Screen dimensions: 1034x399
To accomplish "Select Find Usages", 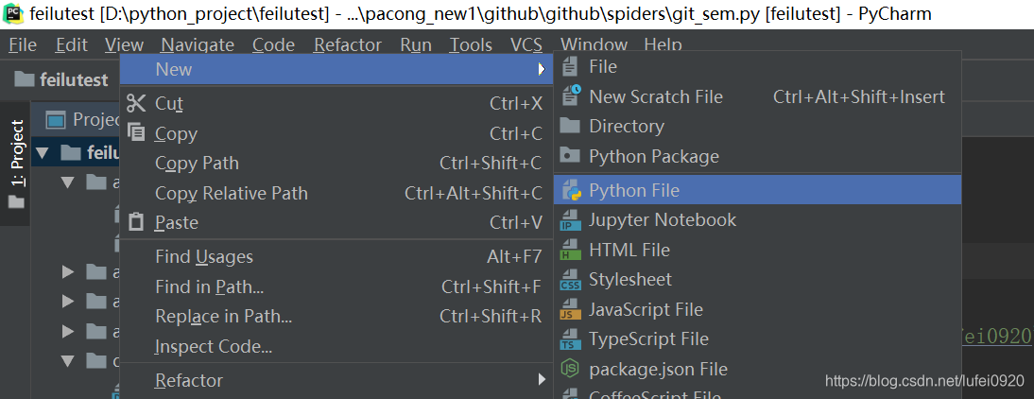I will [336, 256].
